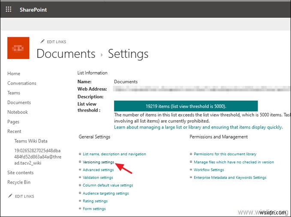The image size is (291, 217).
Task: Open Advanced settings
Action: [x=98, y=170]
